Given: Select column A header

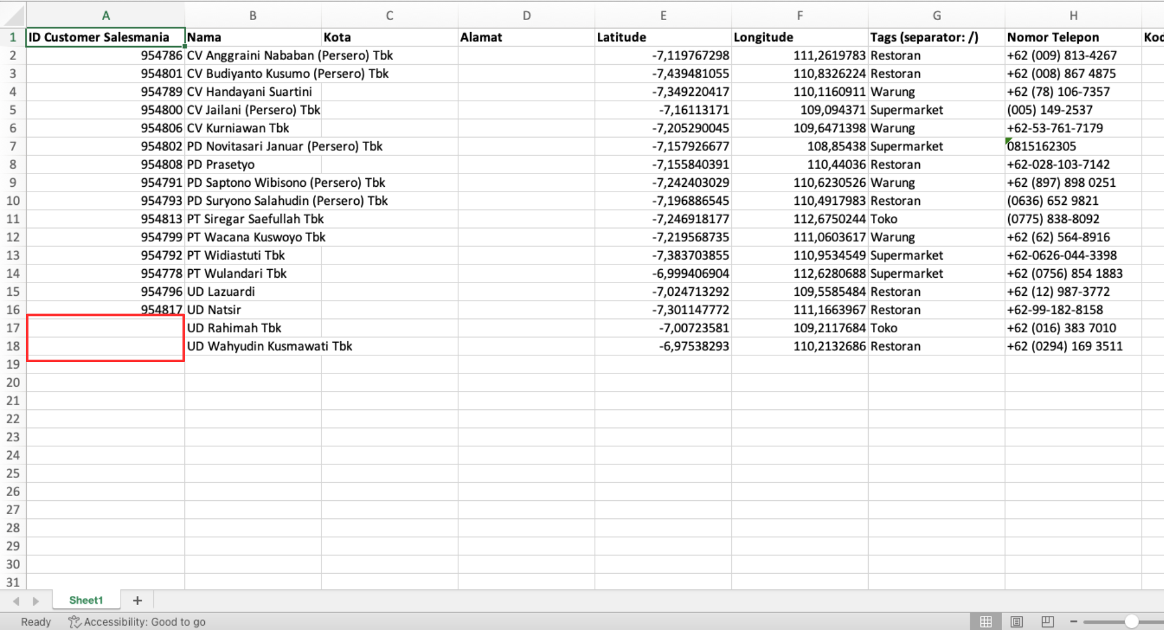Looking at the screenshot, I should pyautogui.click(x=105, y=16).
